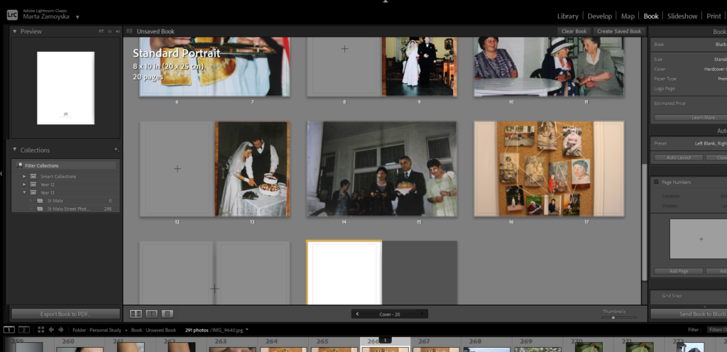Switch to Single Page View
The height and width of the screenshot is (352, 727).
168,314
